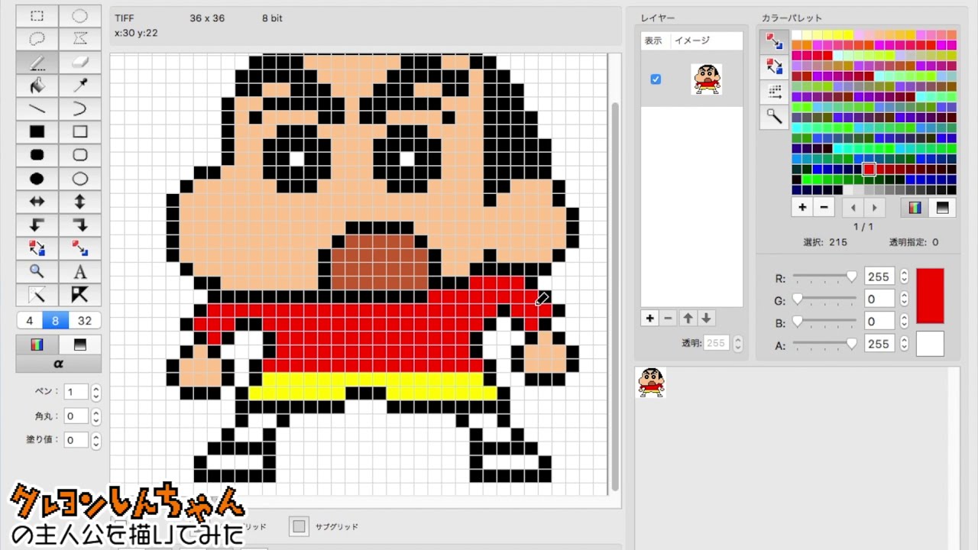Pick the filled ellipse shape tool
The width and height of the screenshot is (978, 550).
[37, 179]
